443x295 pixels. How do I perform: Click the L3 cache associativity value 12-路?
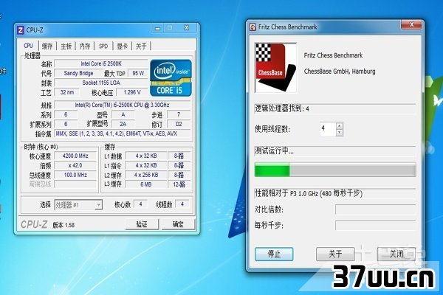[179, 184]
